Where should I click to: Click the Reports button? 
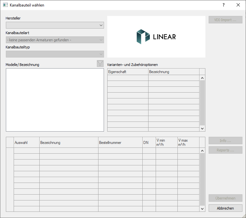click(225, 150)
